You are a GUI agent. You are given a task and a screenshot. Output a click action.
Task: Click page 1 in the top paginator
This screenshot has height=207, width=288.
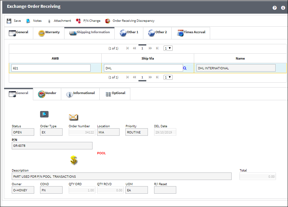click(142, 48)
